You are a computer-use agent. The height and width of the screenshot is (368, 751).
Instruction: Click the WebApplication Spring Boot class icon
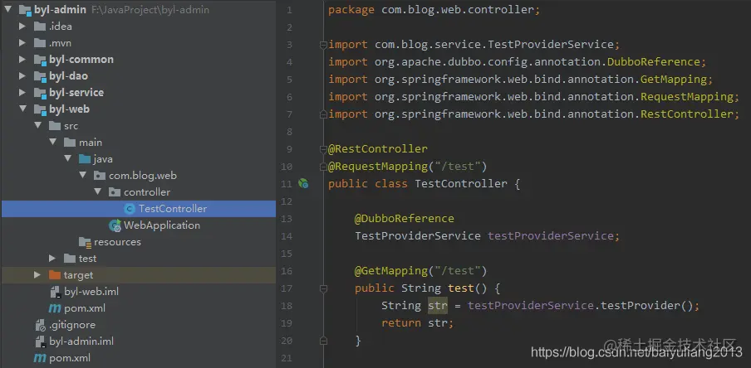click(115, 225)
